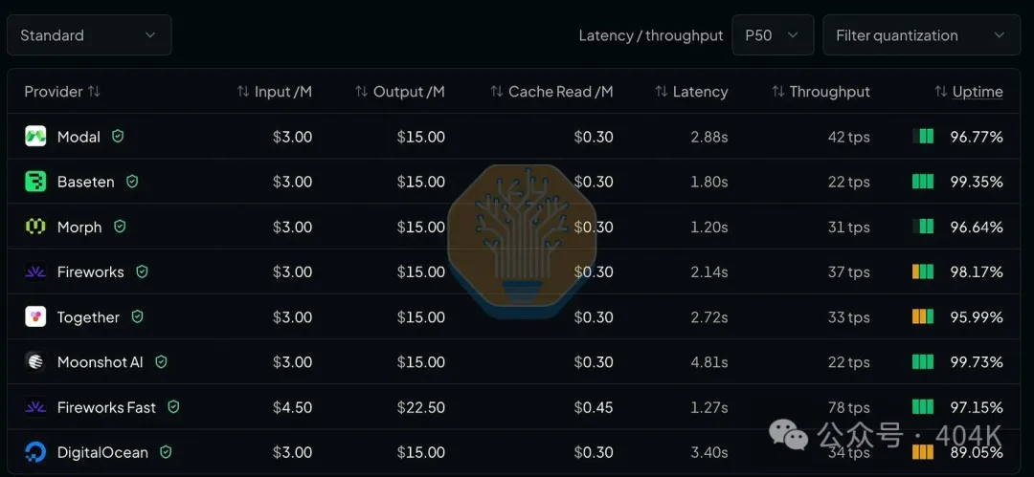The width and height of the screenshot is (1034, 477).
Task: Click the DigitalOcean logo icon
Action: (x=35, y=452)
